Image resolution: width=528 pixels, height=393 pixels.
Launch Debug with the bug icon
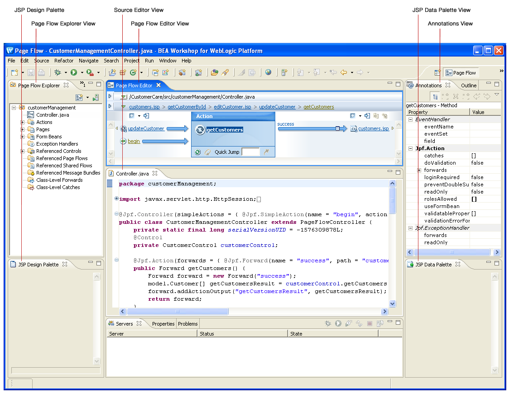pos(58,72)
